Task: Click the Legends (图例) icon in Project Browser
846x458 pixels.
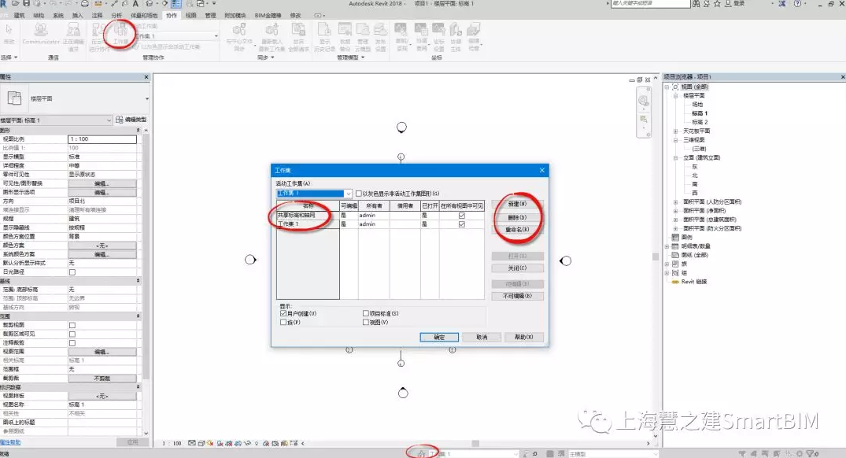Action: pos(675,237)
